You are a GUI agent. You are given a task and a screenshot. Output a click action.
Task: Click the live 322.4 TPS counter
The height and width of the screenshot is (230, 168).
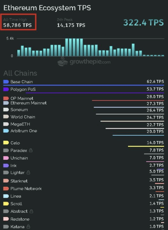click(143, 23)
